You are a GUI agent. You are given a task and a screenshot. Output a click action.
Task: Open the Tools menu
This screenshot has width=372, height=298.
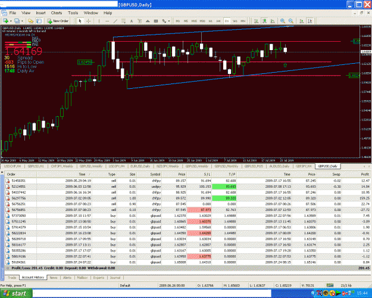point(73,13)
